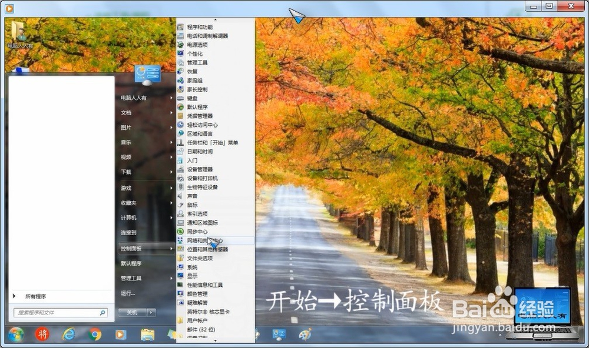Choose 网络和共享中心 from Control Panel list
The width and height of the screenshot is (589, 348).
tap(215, 240)
